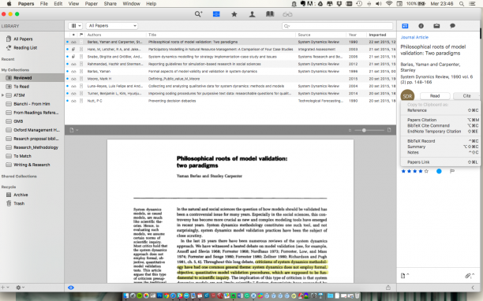This screenshot has height=301, width=483.
Task: Switch to the Overview inspector tab
Action: tap(405, 26)
